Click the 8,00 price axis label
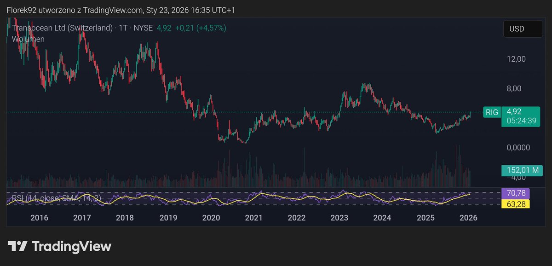 514,88
